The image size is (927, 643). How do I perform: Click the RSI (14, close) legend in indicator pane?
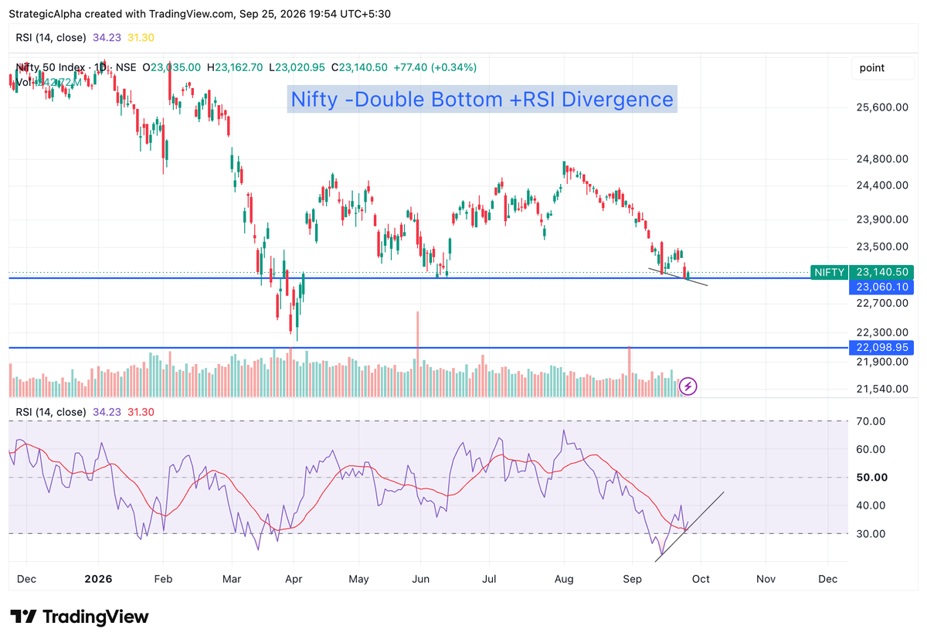50,413
